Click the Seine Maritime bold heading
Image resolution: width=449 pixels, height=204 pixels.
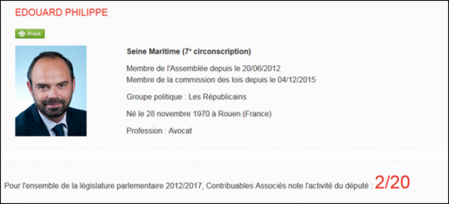[154, 52]
